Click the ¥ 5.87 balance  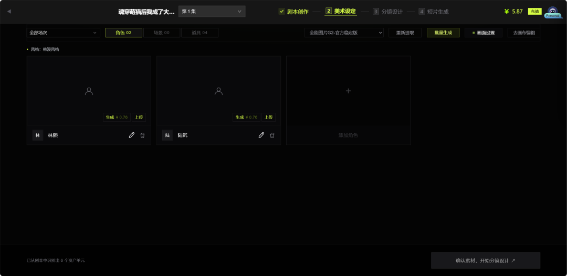[x=513, y=12]
